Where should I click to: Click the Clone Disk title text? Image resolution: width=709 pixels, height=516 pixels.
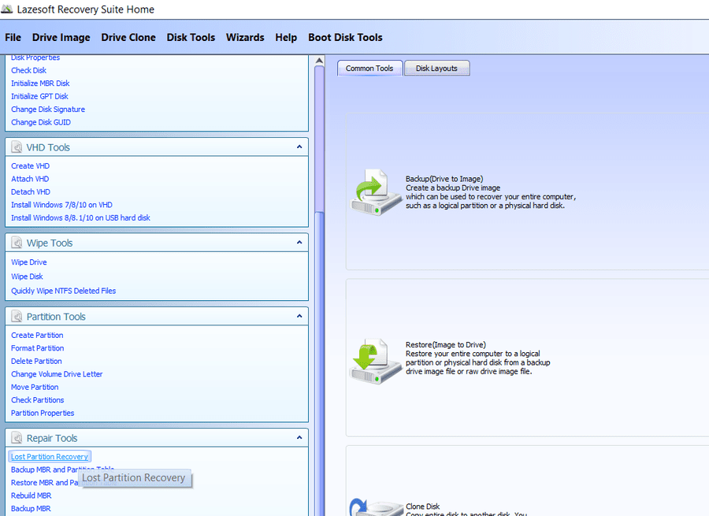423,507
